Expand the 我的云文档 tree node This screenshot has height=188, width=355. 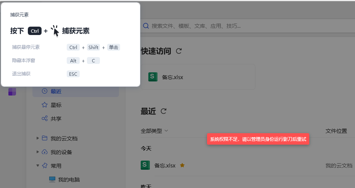(38, 138)
